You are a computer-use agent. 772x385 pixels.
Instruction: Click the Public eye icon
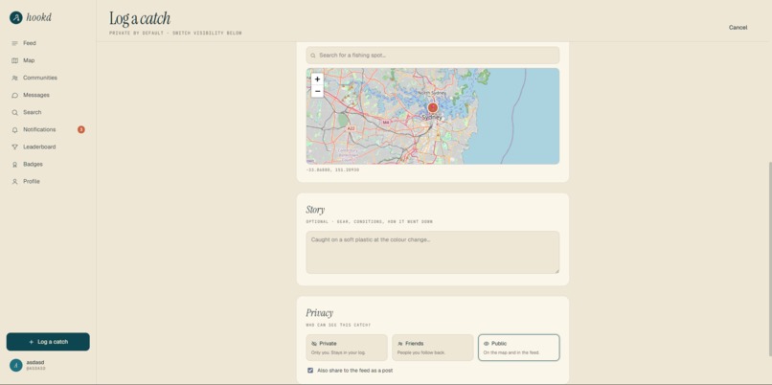pos(486,344)
